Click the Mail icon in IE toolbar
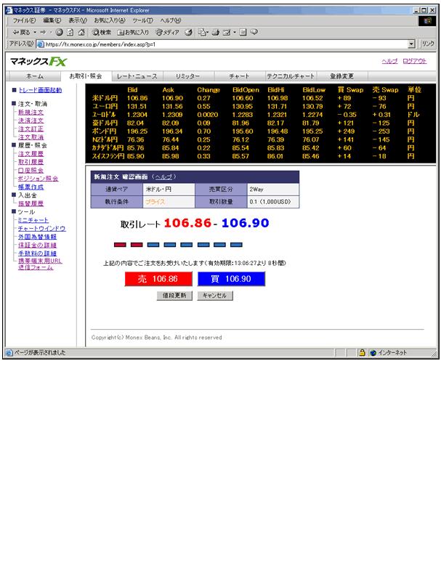Viewport: 441px width, 581px height. tap(202, 32)
